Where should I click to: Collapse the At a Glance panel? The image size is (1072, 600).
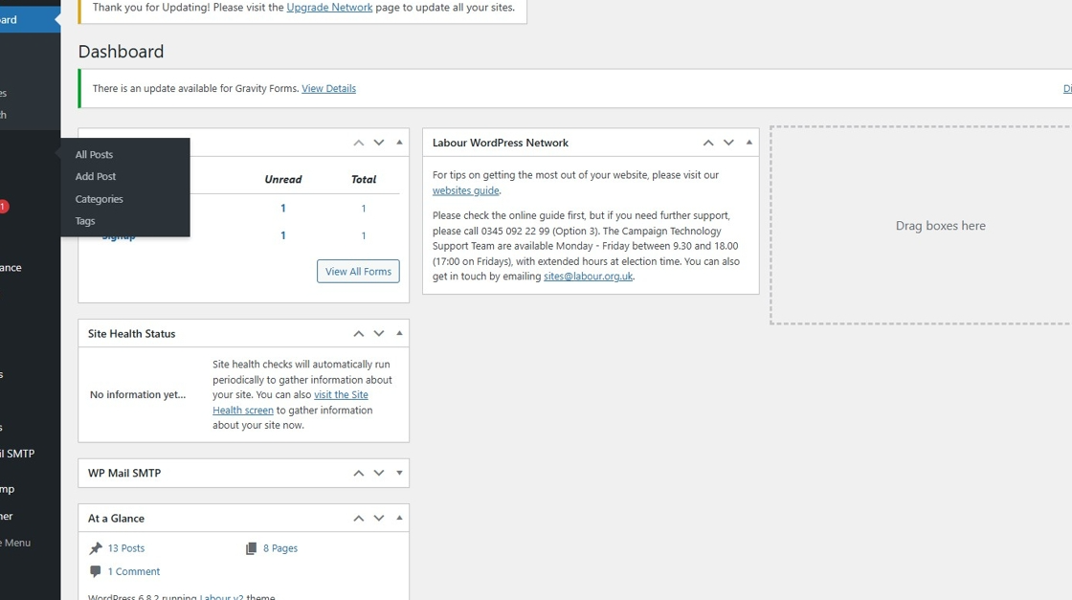[399, 519]
